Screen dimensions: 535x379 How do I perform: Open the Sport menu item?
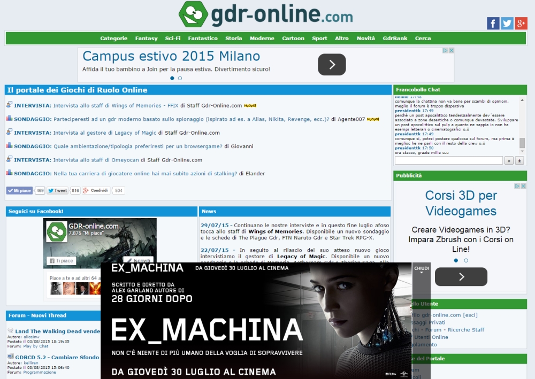319,38
